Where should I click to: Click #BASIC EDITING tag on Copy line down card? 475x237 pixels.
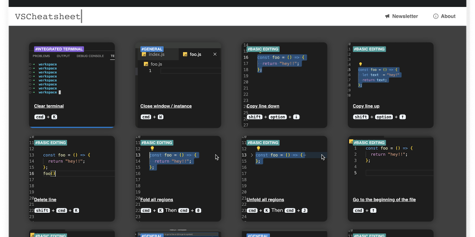click(263, 49)
